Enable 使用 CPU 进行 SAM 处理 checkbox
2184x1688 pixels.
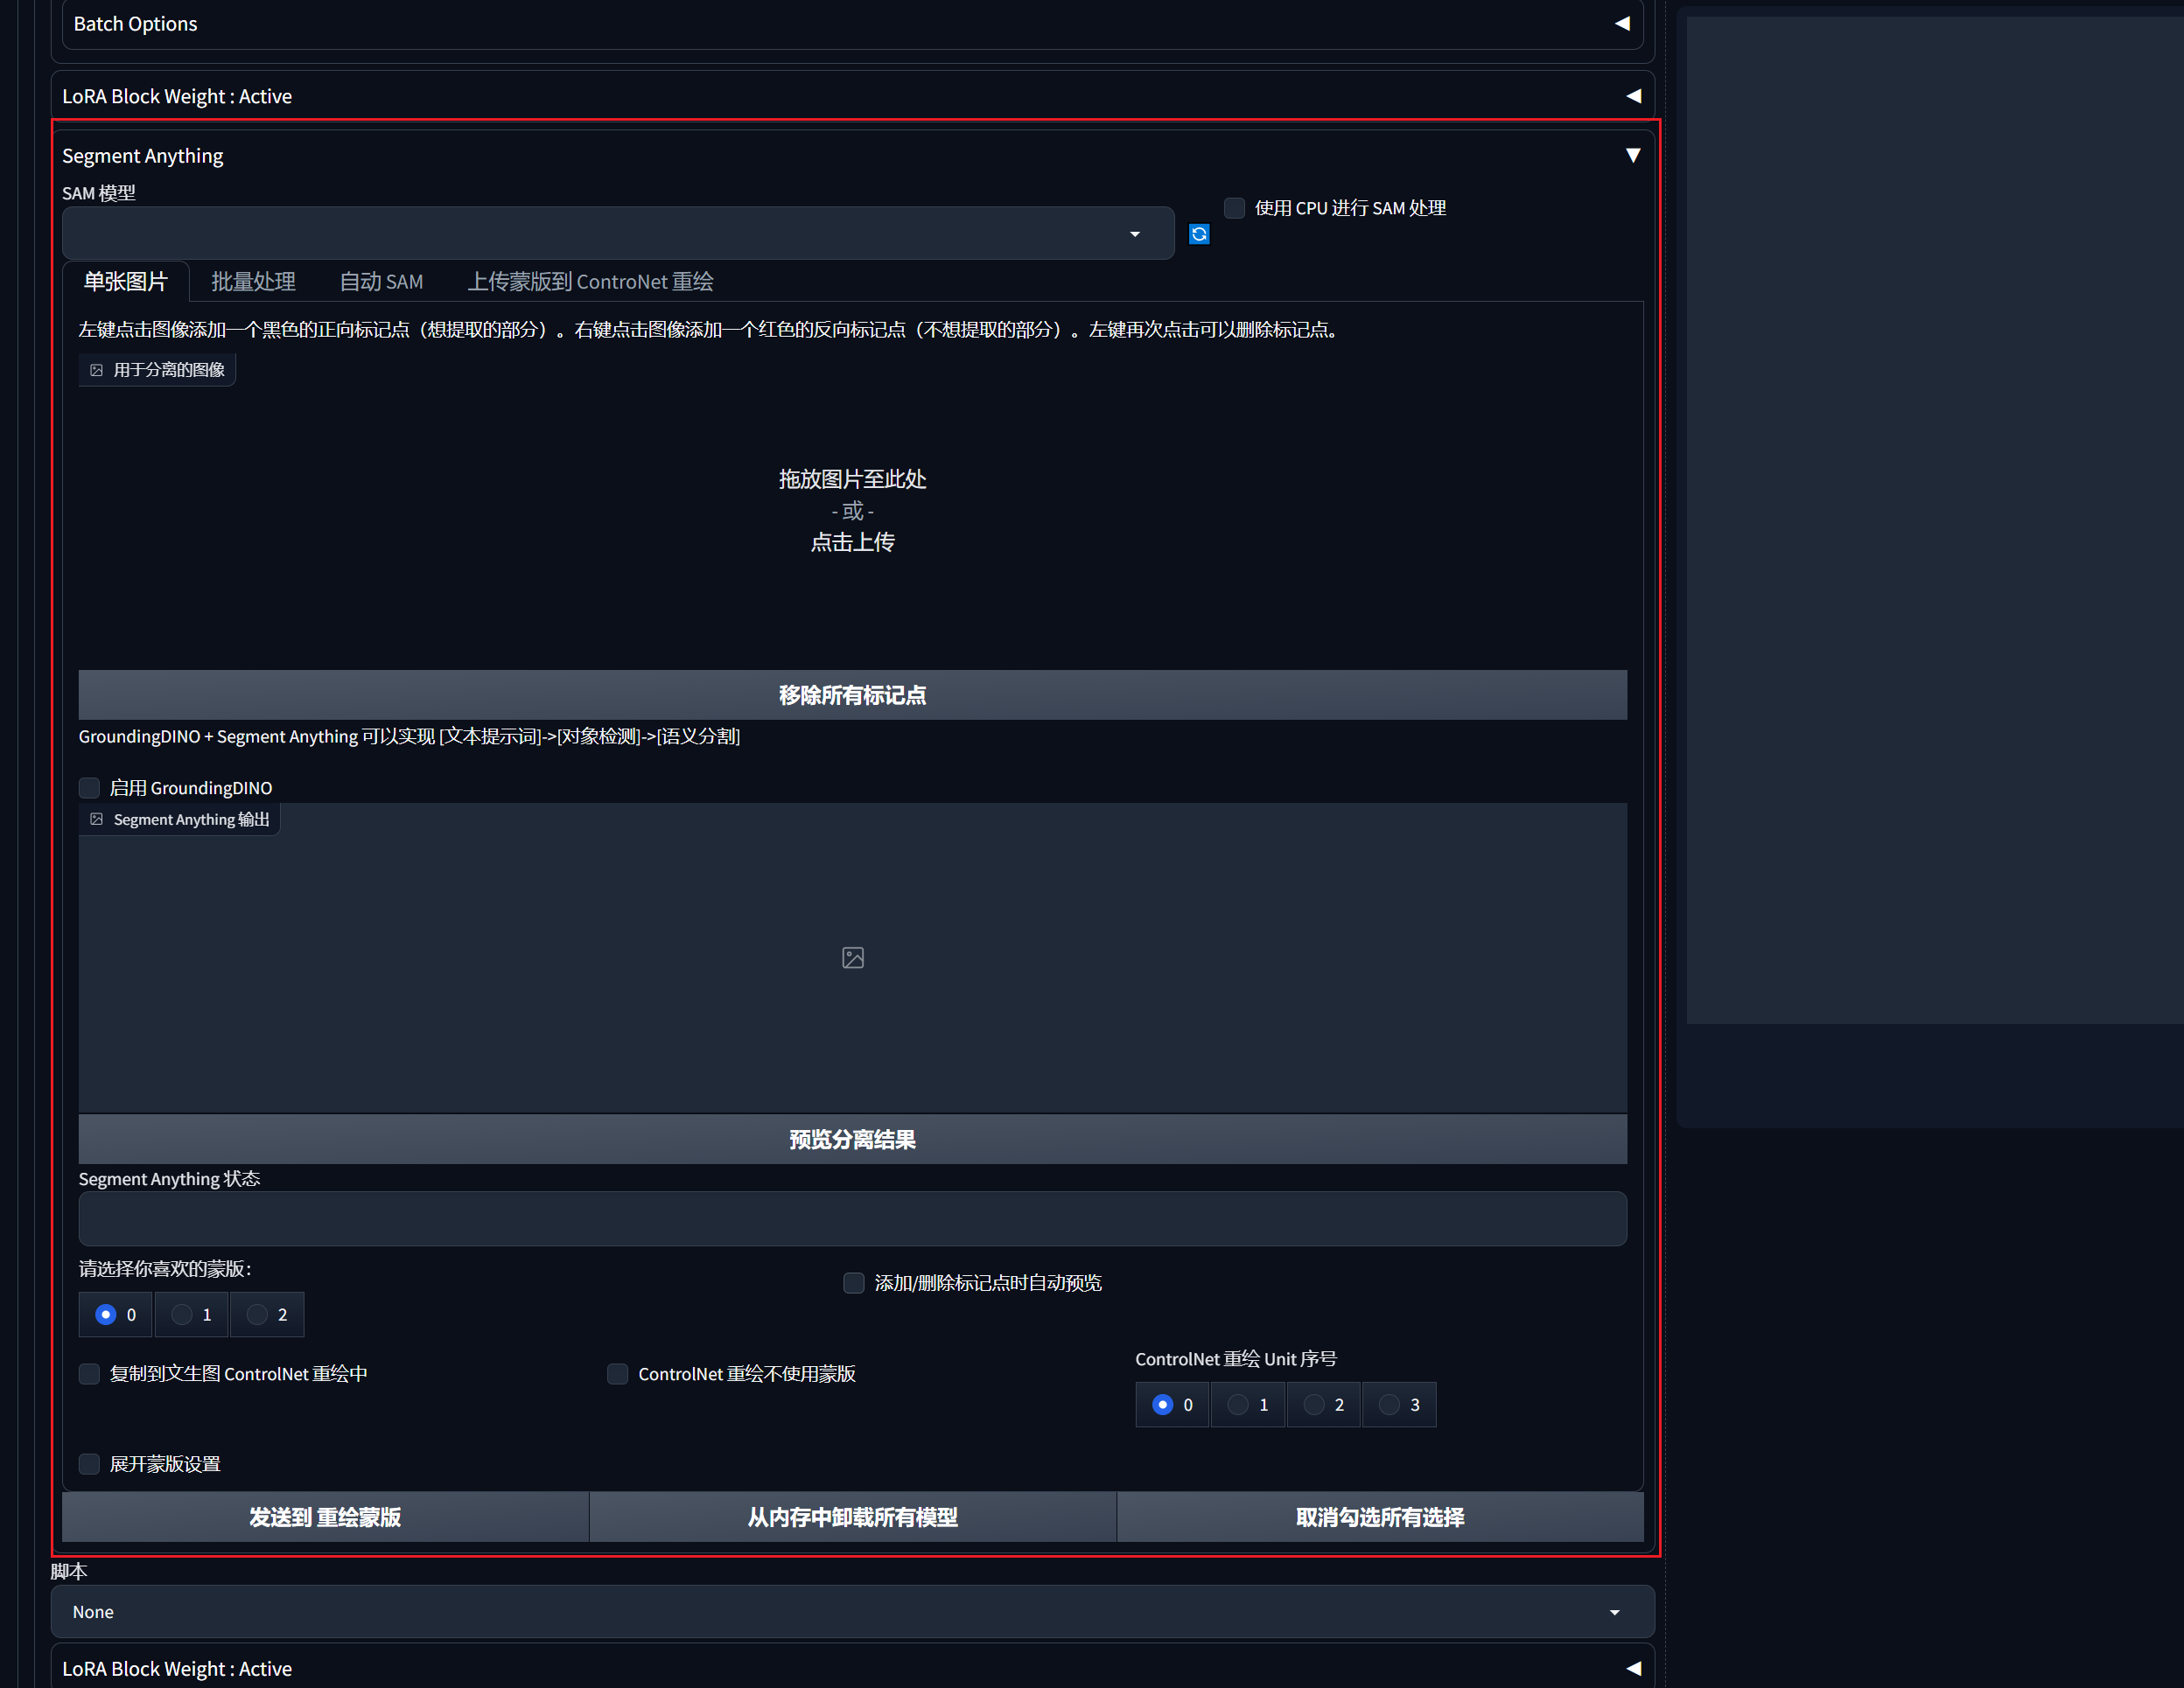(1235, 208)
